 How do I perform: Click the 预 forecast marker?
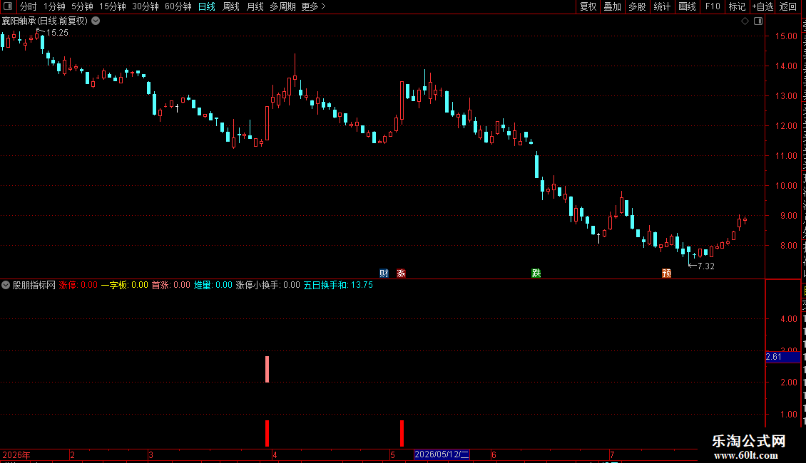coord(667,273)
